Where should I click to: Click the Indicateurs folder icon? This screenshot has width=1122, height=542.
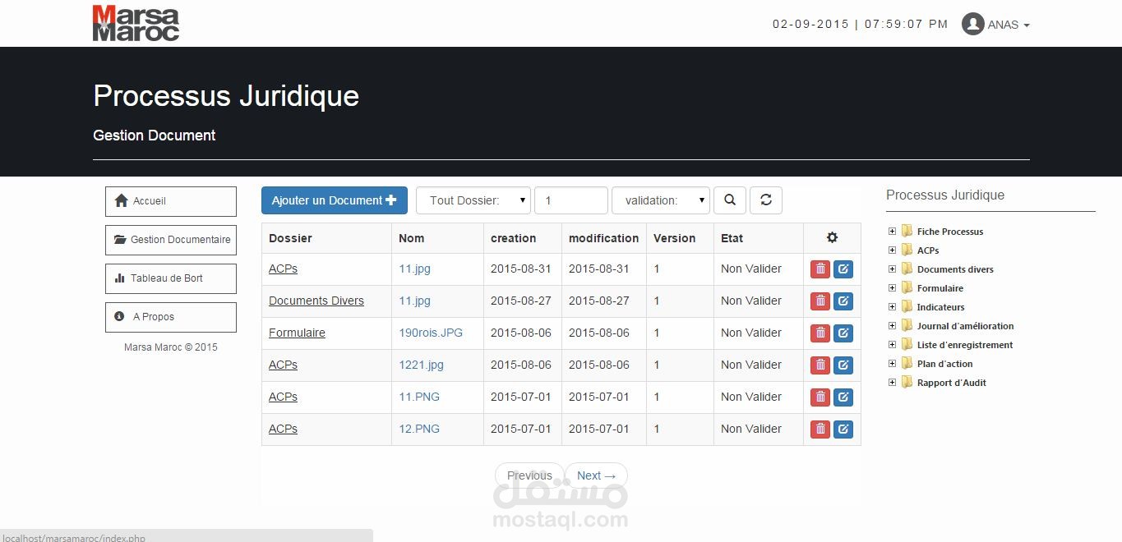point(907,306)
